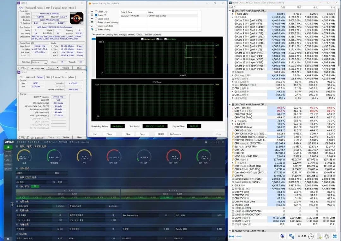The height and width of the screenshot is (241, 341).
Task: Click HWiNFO expand columns arrows icon
Action: (x=231, y=236)
